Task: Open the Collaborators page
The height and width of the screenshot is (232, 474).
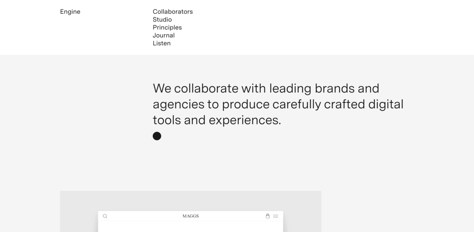Action: pos(173,12)
